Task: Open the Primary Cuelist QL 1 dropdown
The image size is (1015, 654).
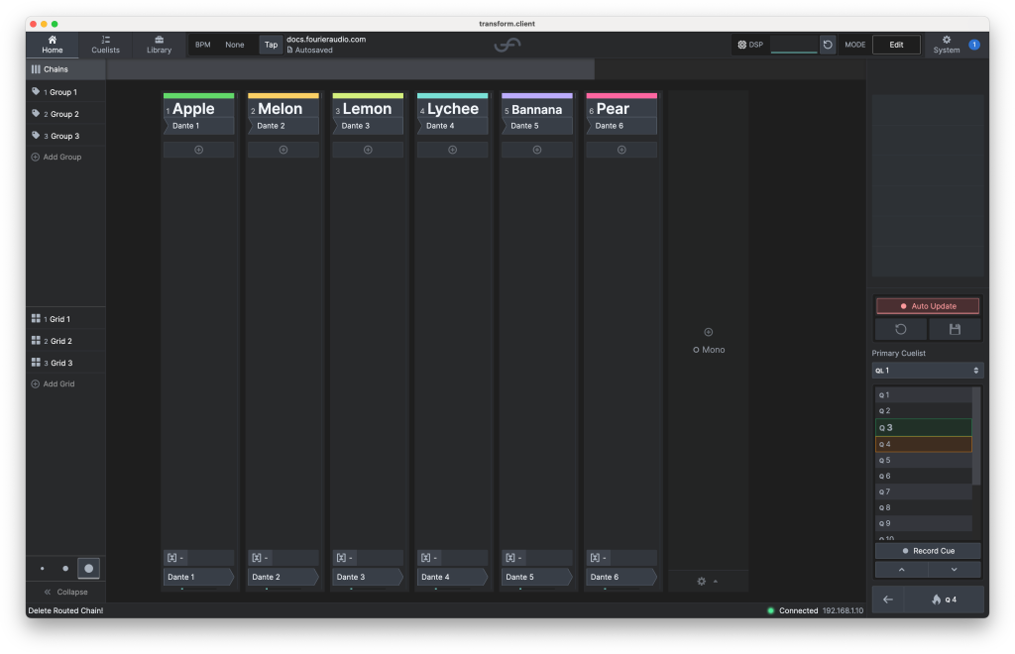Action: coord(928,370)
